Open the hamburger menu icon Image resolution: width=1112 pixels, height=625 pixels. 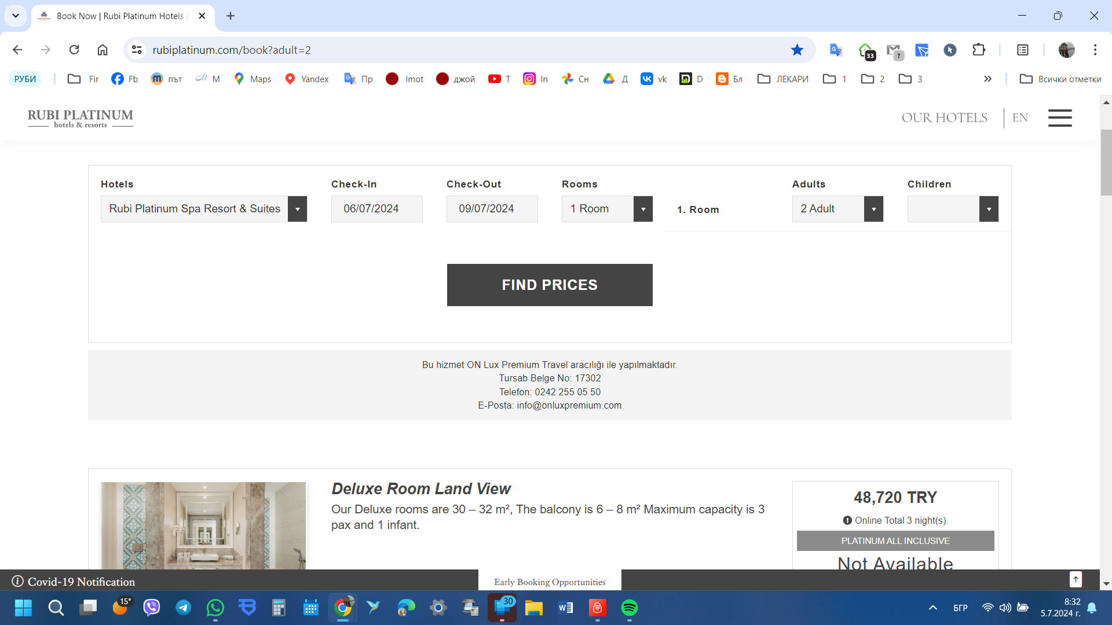pyautogui.click(x=1059, y=117)
